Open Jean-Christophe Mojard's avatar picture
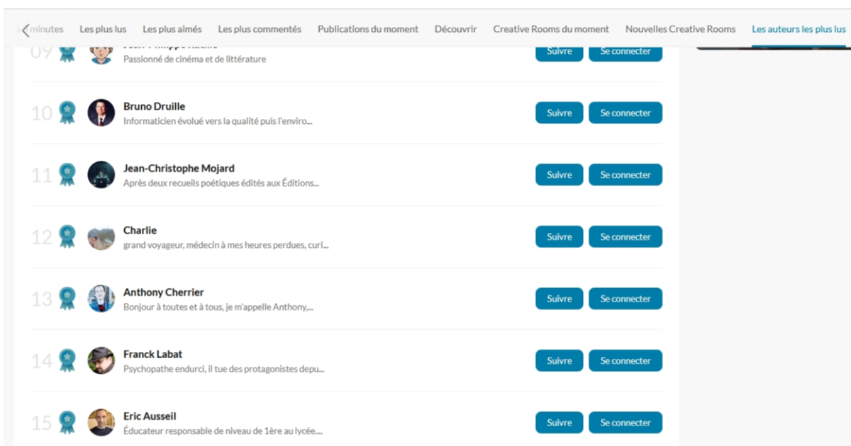The image size is (851, 446). [101, 175]
